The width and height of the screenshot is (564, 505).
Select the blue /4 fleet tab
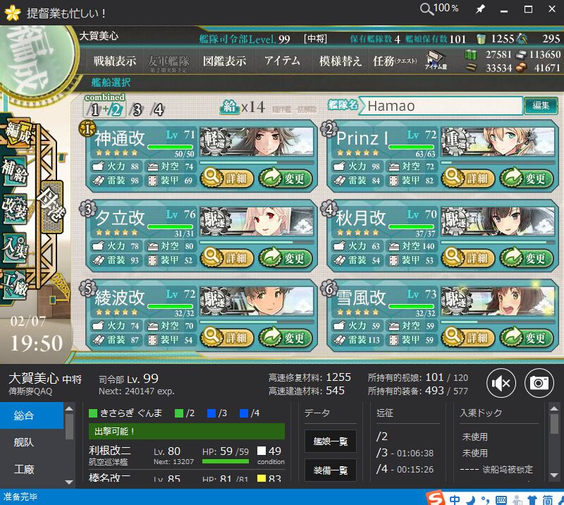250,413
